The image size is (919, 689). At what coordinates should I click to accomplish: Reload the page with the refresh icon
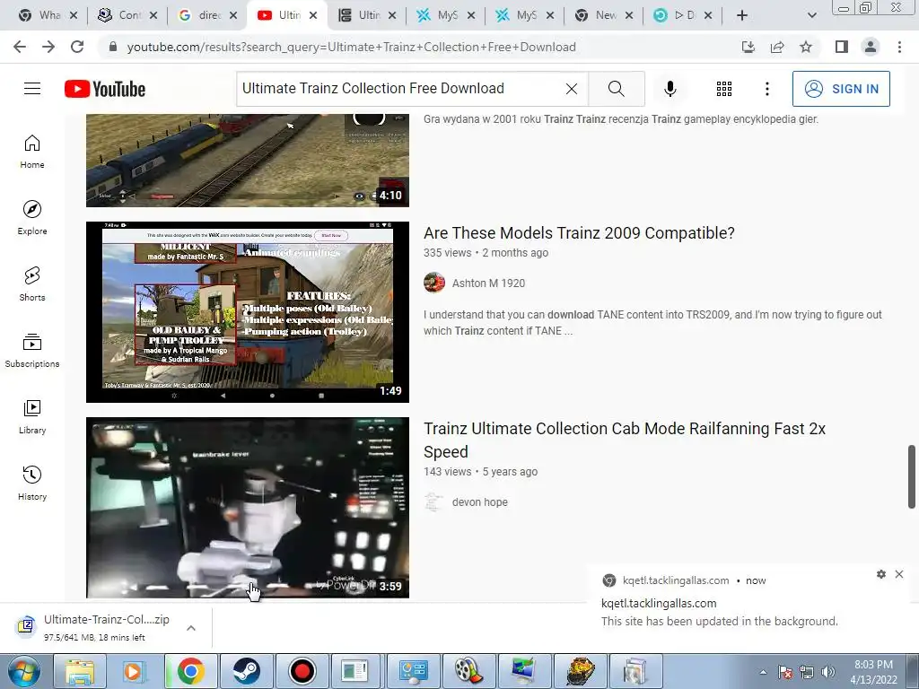[77, 47]
